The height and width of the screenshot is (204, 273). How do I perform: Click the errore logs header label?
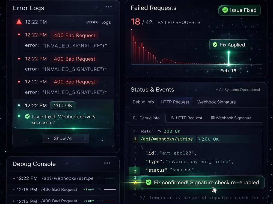pos(99,22)
